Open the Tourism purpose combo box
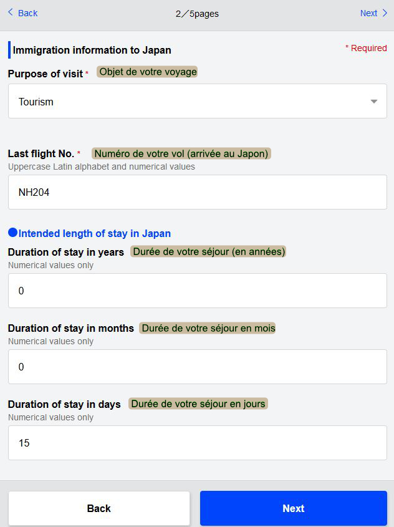Viewport: 394px width, 527px height. (187, 102)
